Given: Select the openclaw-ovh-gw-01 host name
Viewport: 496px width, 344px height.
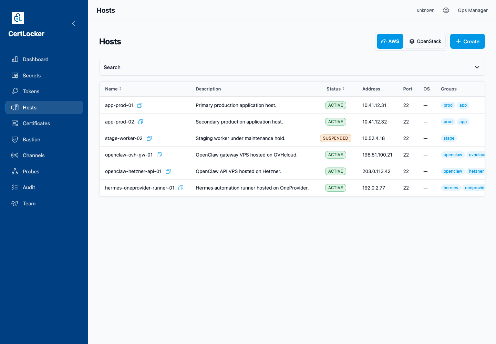Looking at the screenshot, I should (x=129, y=155).
